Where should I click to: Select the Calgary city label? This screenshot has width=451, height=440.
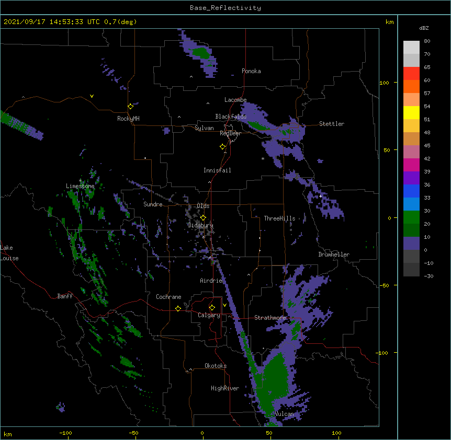coord(209,315)
